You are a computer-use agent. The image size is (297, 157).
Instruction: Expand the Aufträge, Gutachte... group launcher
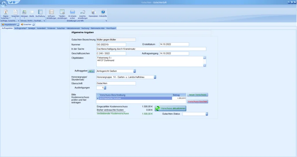coord(18,21)
